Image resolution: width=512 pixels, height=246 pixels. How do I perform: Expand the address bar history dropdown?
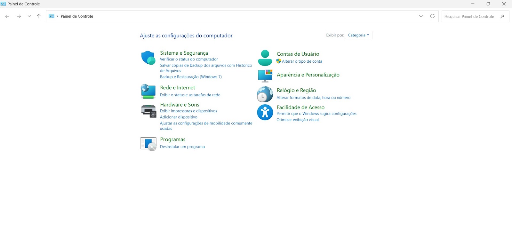421,16
